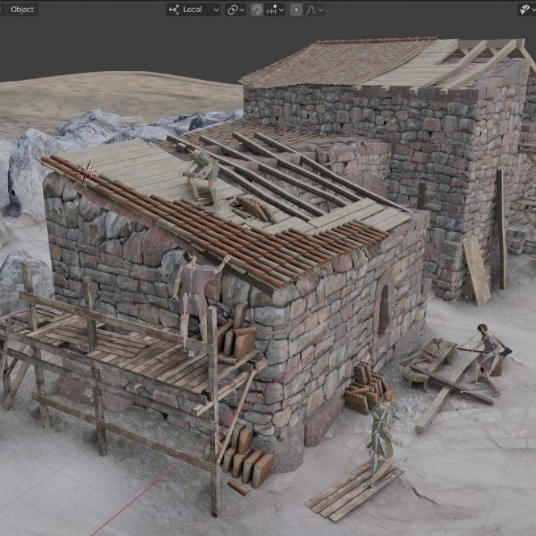
Task: Select the plank leaning against rear building
Action: click(x=476, y=269)
